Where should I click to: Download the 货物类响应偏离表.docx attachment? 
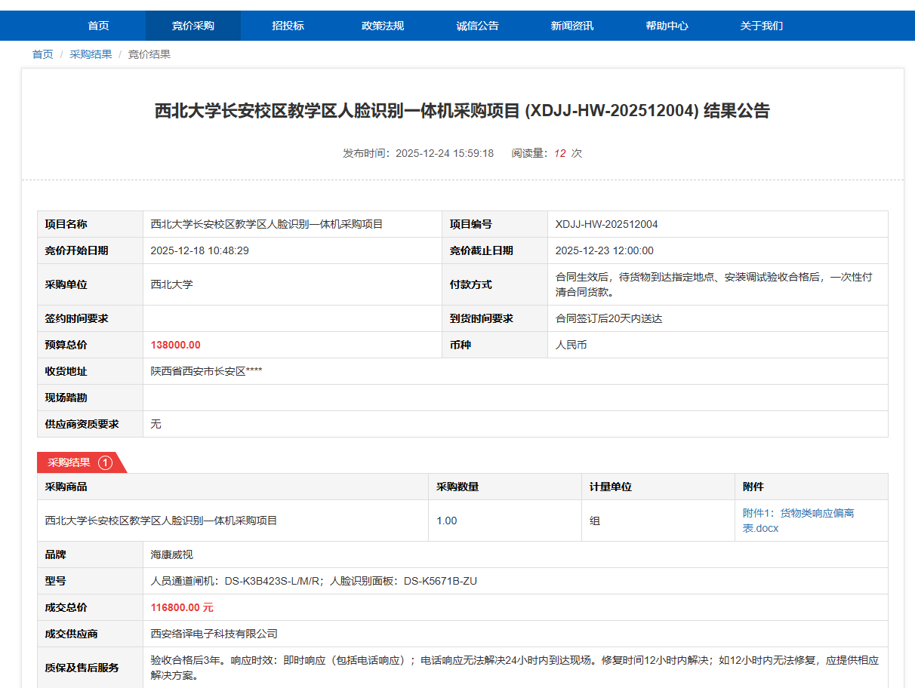point(798,521)
